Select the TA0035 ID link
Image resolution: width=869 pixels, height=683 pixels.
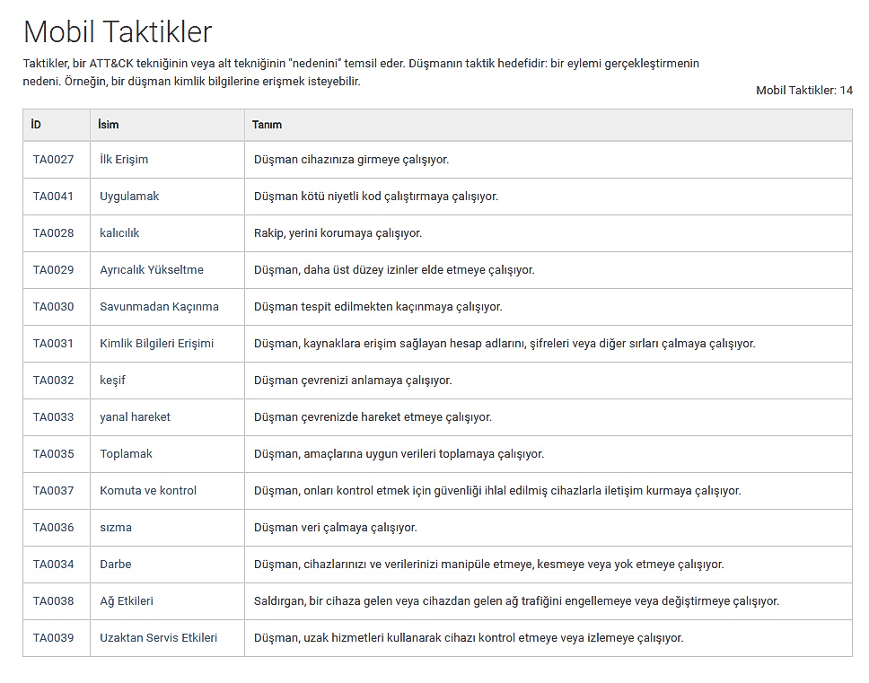click(x=54, y=454)
